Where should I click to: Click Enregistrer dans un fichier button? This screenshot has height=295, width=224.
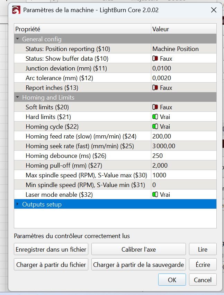tap(51, 249)
